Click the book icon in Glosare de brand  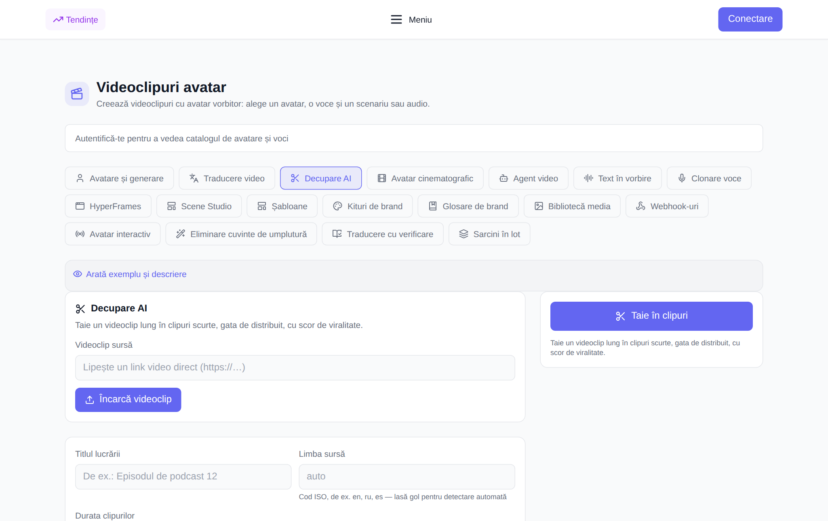[x=433, y=206]
